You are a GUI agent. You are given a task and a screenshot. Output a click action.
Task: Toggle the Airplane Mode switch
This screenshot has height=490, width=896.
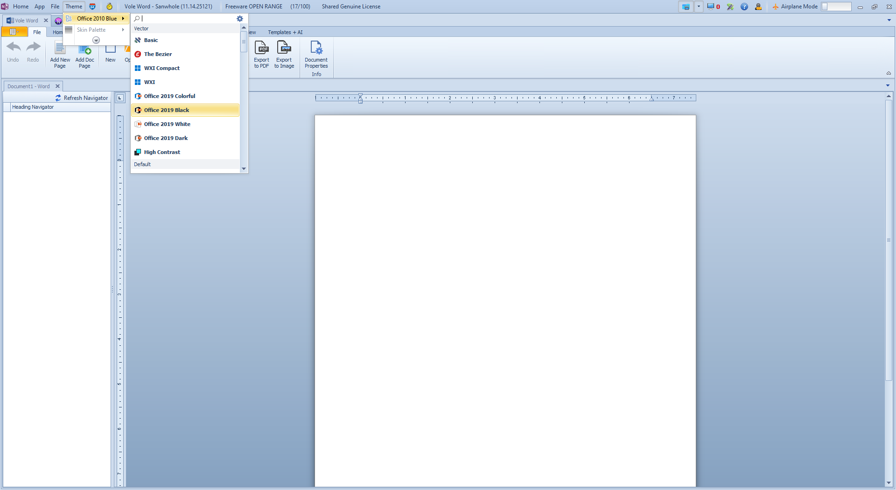click(x=836, y=7)
